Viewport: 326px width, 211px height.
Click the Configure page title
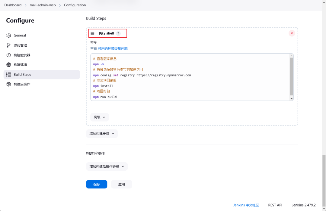[x=20, y=20]
